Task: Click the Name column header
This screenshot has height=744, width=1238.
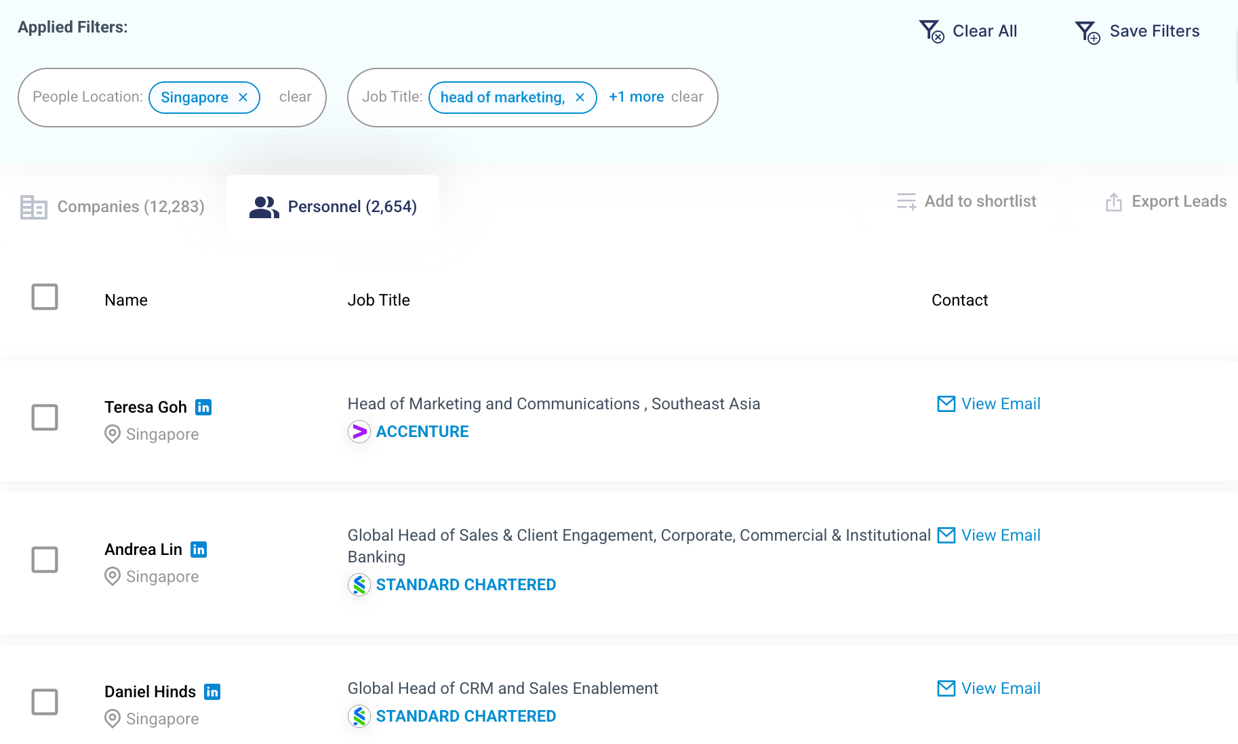Action: point(126,300)
